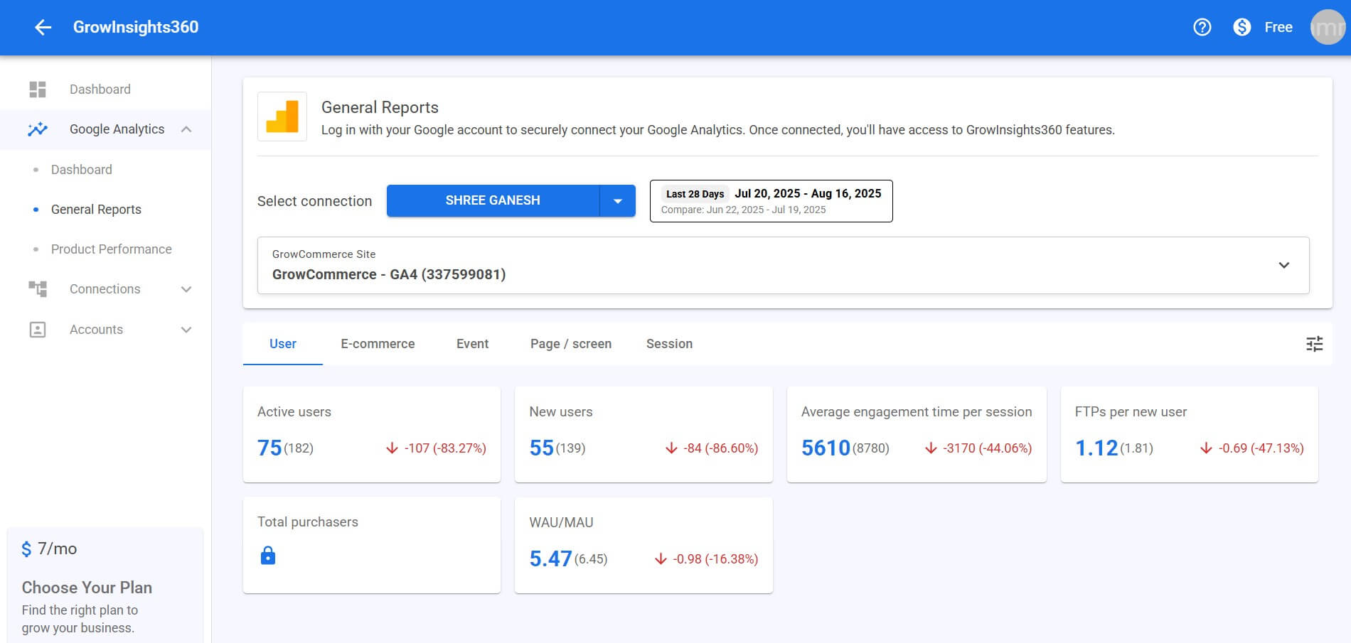Open the metrics filter settings icon
1351x643 pixels.
coord(1314,344)
